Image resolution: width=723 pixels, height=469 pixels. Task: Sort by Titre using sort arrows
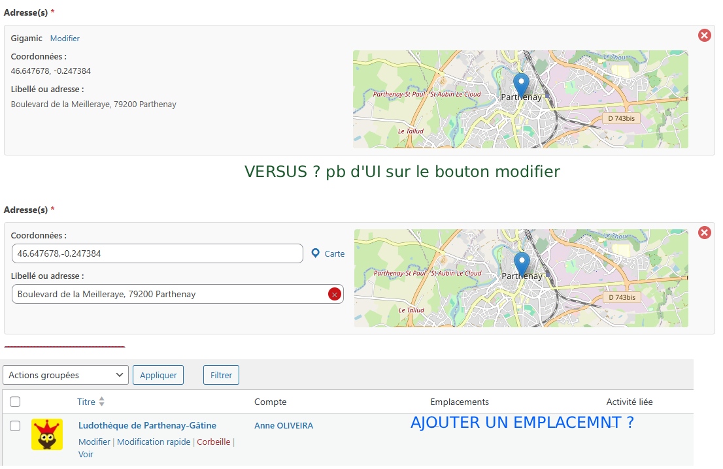point(101,402)
